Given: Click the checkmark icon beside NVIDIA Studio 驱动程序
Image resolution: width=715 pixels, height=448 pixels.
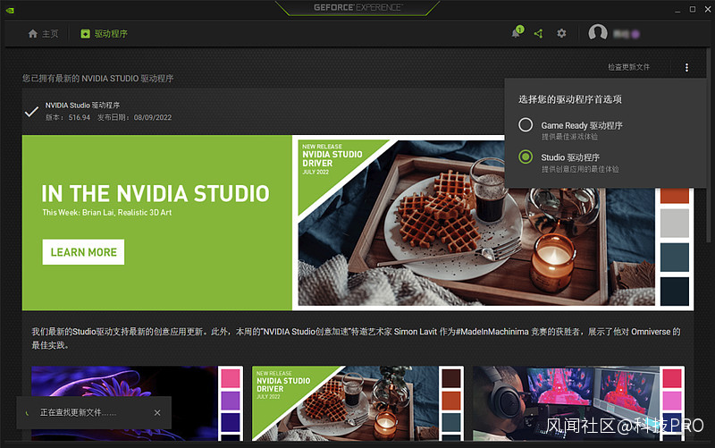Looking at the screenshot, I should (31, 111).
